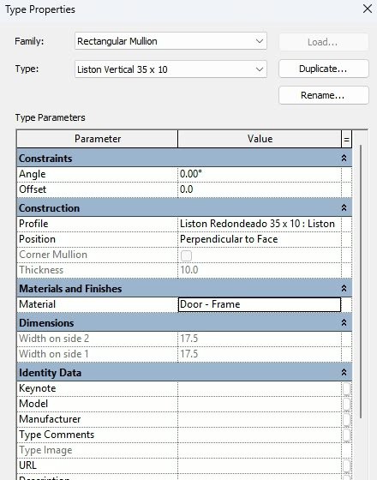Viewport: 377px width, 480px height.
Task: Toggle the Corner Mullion checkbox
Action: [187, 255]
